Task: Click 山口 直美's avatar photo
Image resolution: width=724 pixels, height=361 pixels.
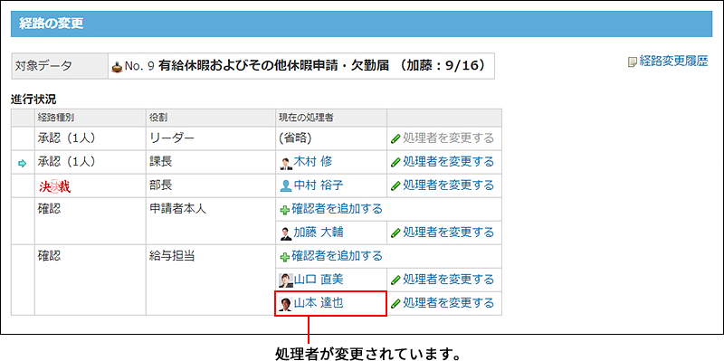Action: [x=286, y=280]
